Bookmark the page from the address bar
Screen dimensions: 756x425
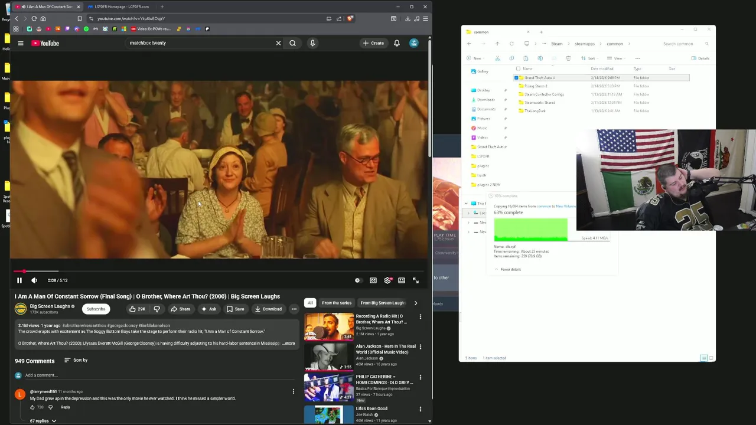[80, 18]
